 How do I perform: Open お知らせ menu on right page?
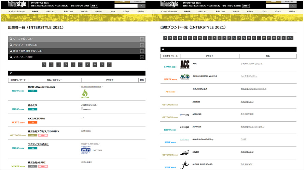pos(250,12)
